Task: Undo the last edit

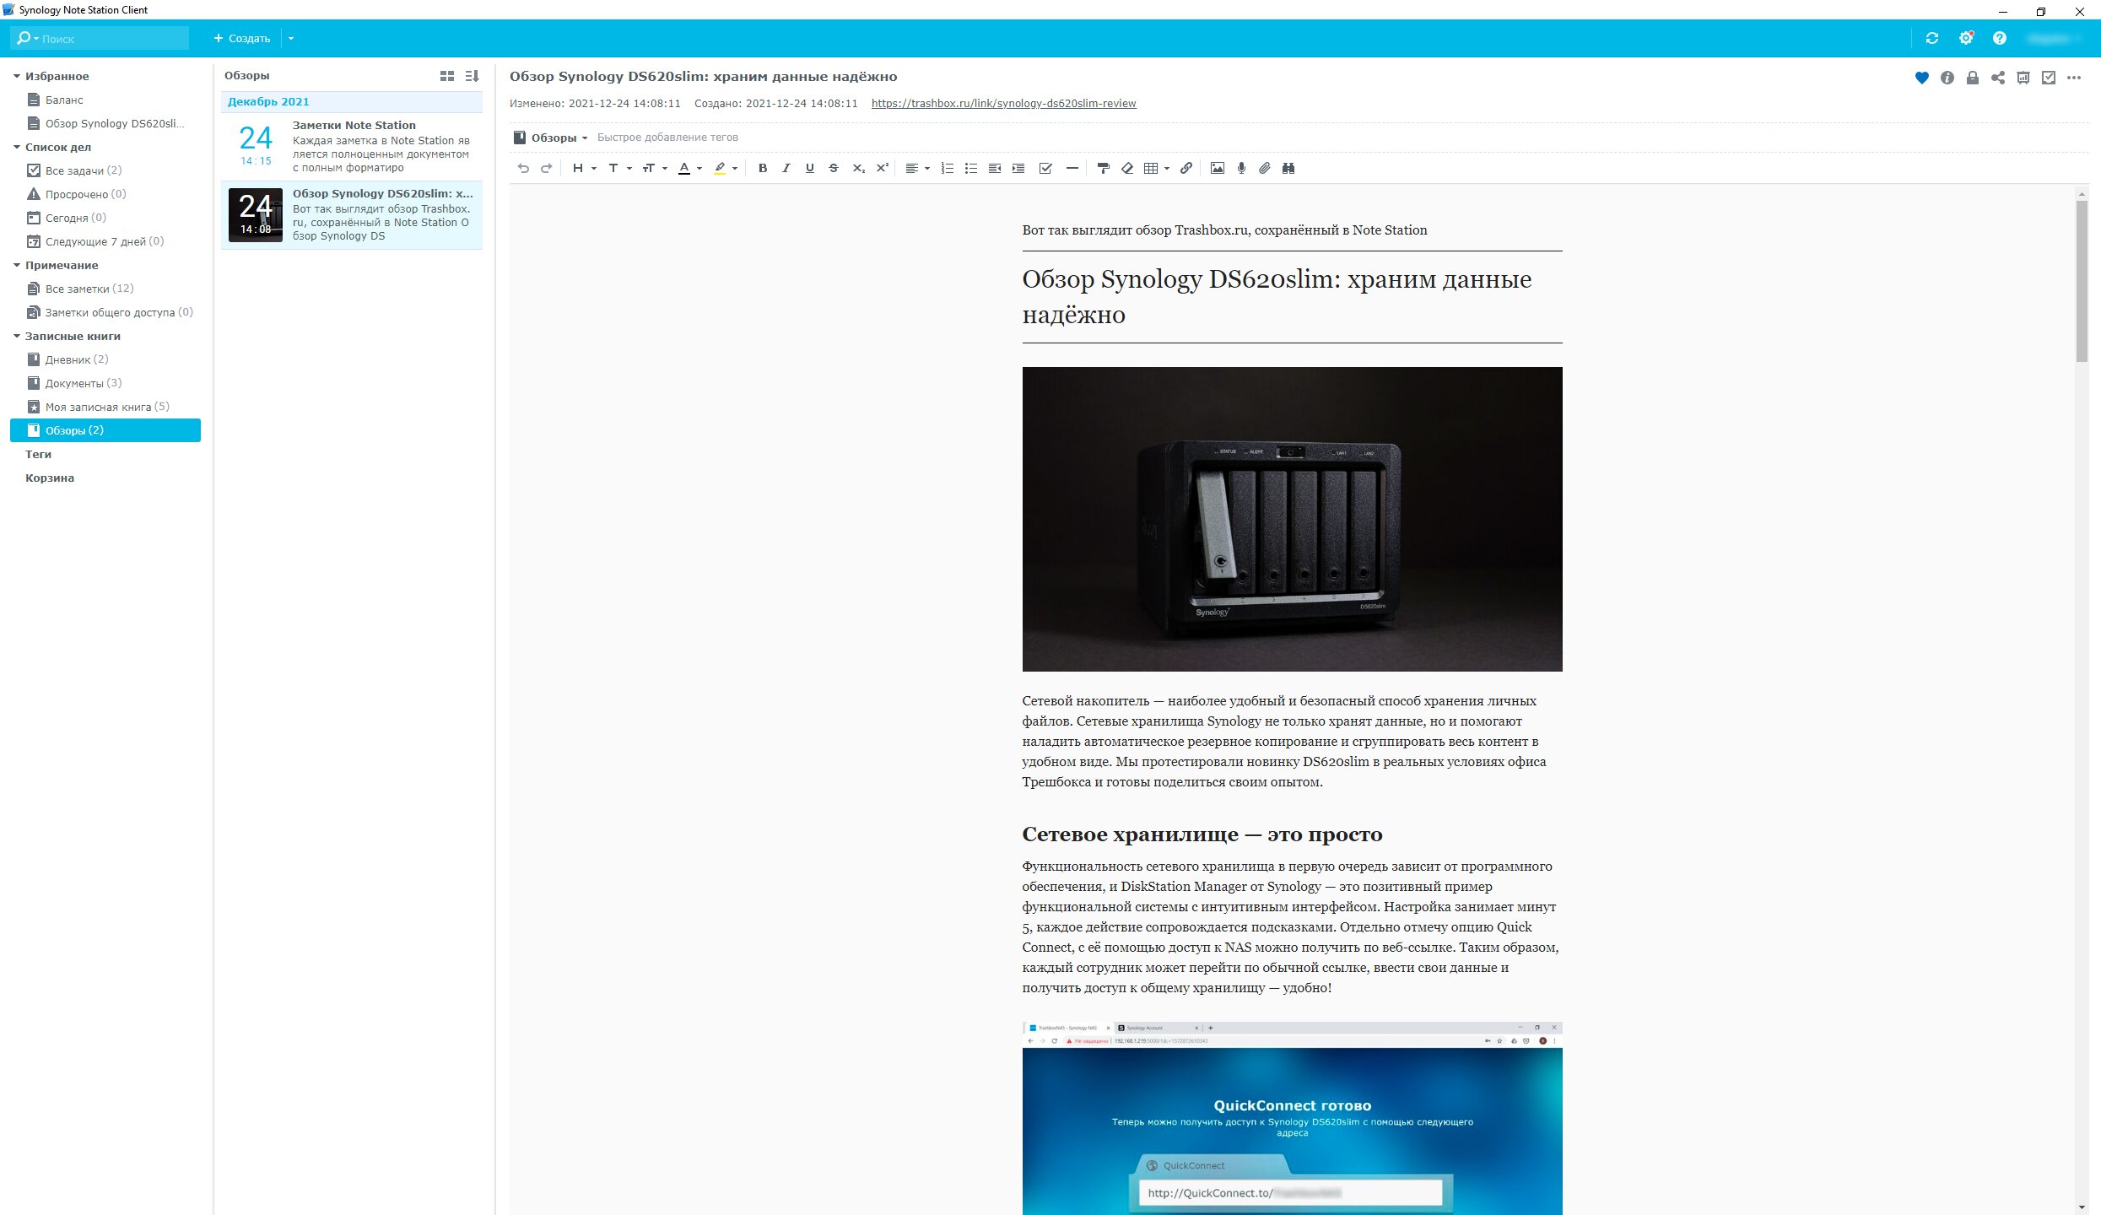Action: click(x=523, y=168)
